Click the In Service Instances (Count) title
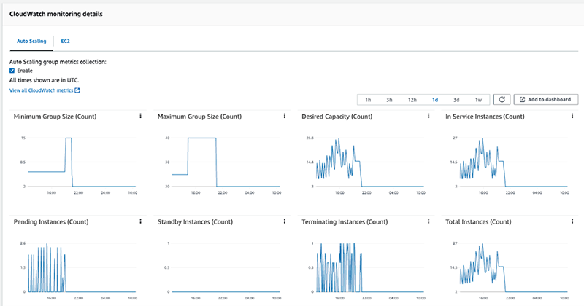Viewport: 584px width, 306px height. click(485, 117)
